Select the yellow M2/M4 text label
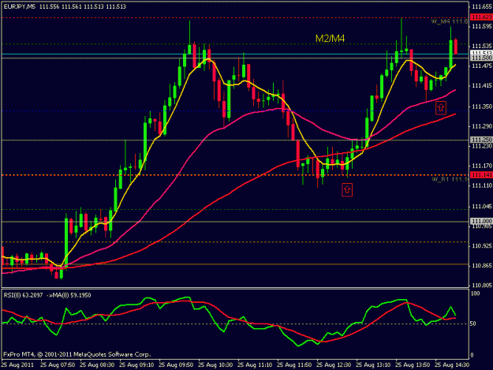 [330, 39]
